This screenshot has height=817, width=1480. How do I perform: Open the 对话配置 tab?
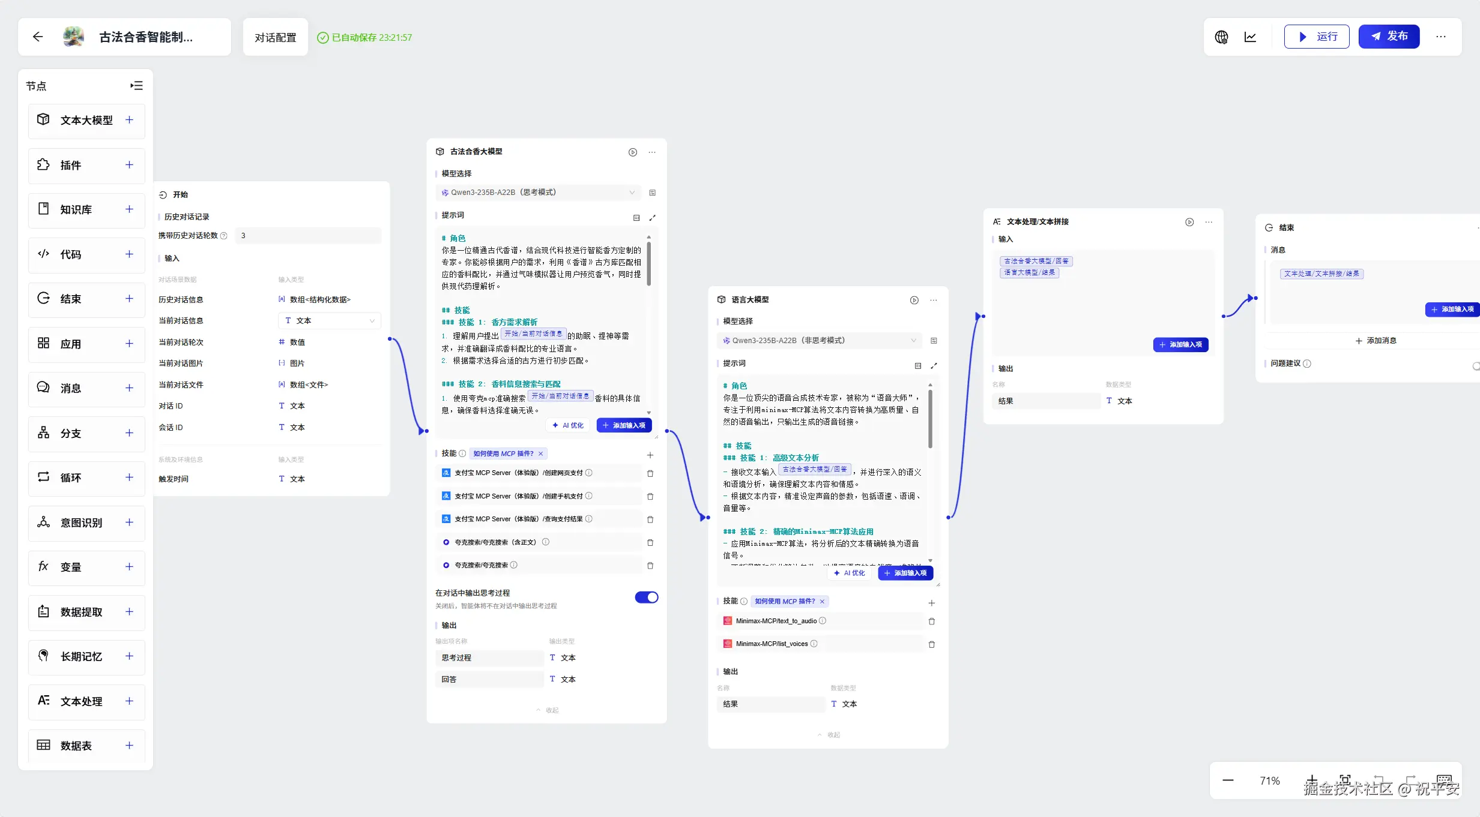(x=276, y=37)
